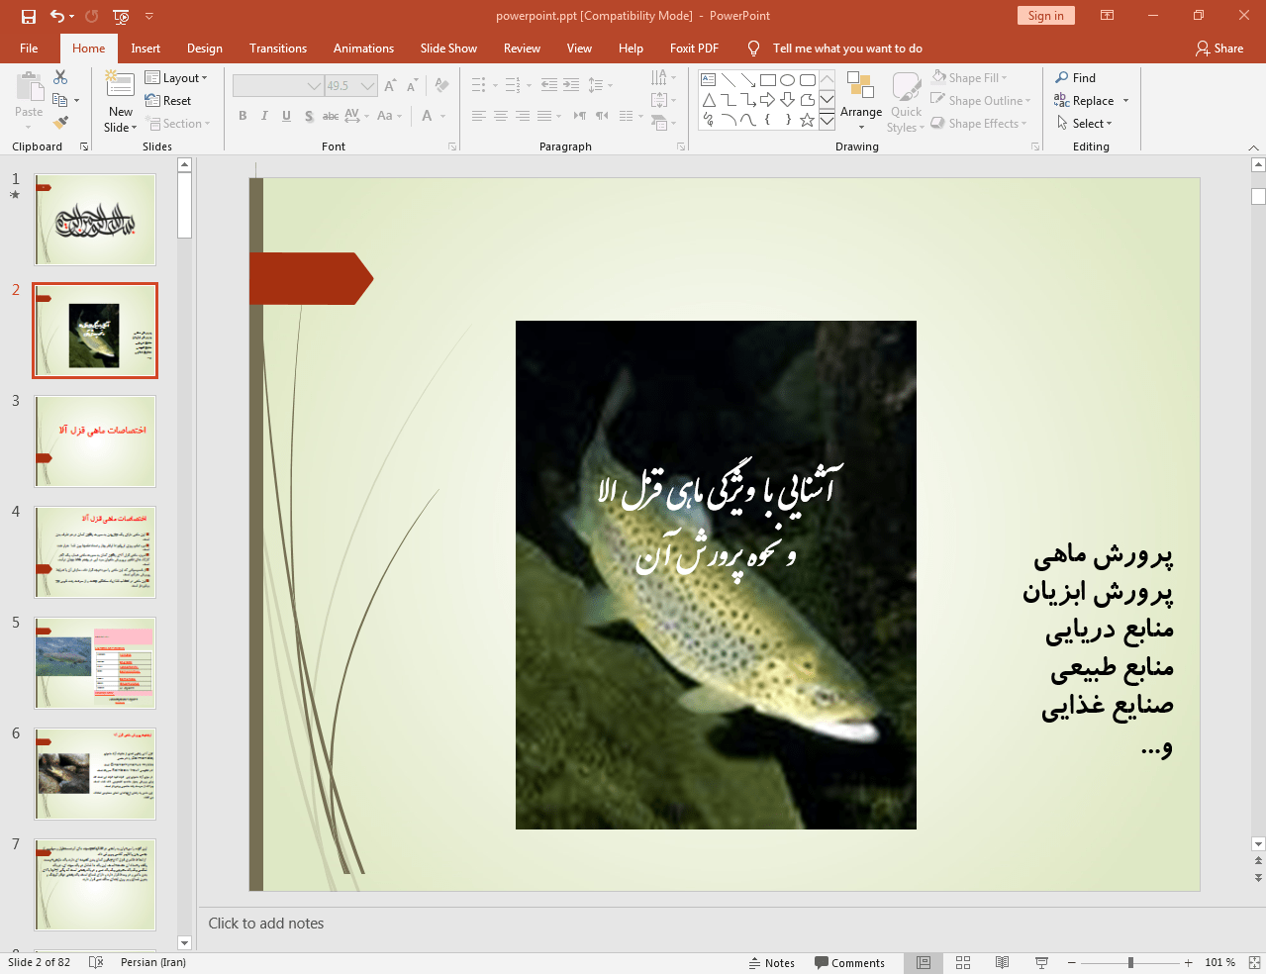Open Ribbon Display Options
Screen dimensions: 1266x974
click(1108, 16)
